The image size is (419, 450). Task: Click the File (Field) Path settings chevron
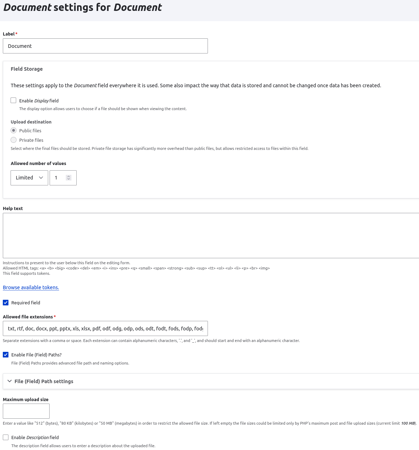tap(9, 381)
